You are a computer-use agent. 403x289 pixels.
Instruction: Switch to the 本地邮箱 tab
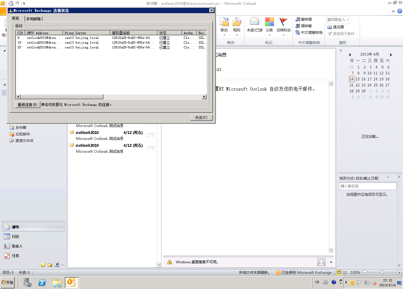point(33,19)
